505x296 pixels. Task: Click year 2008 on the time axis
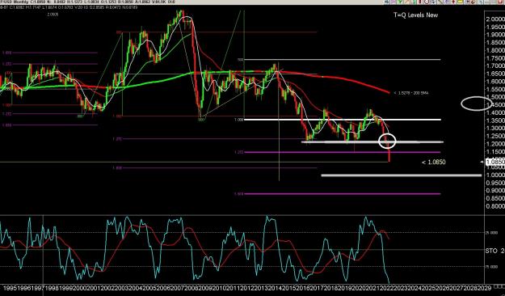(x=191, y=288)
